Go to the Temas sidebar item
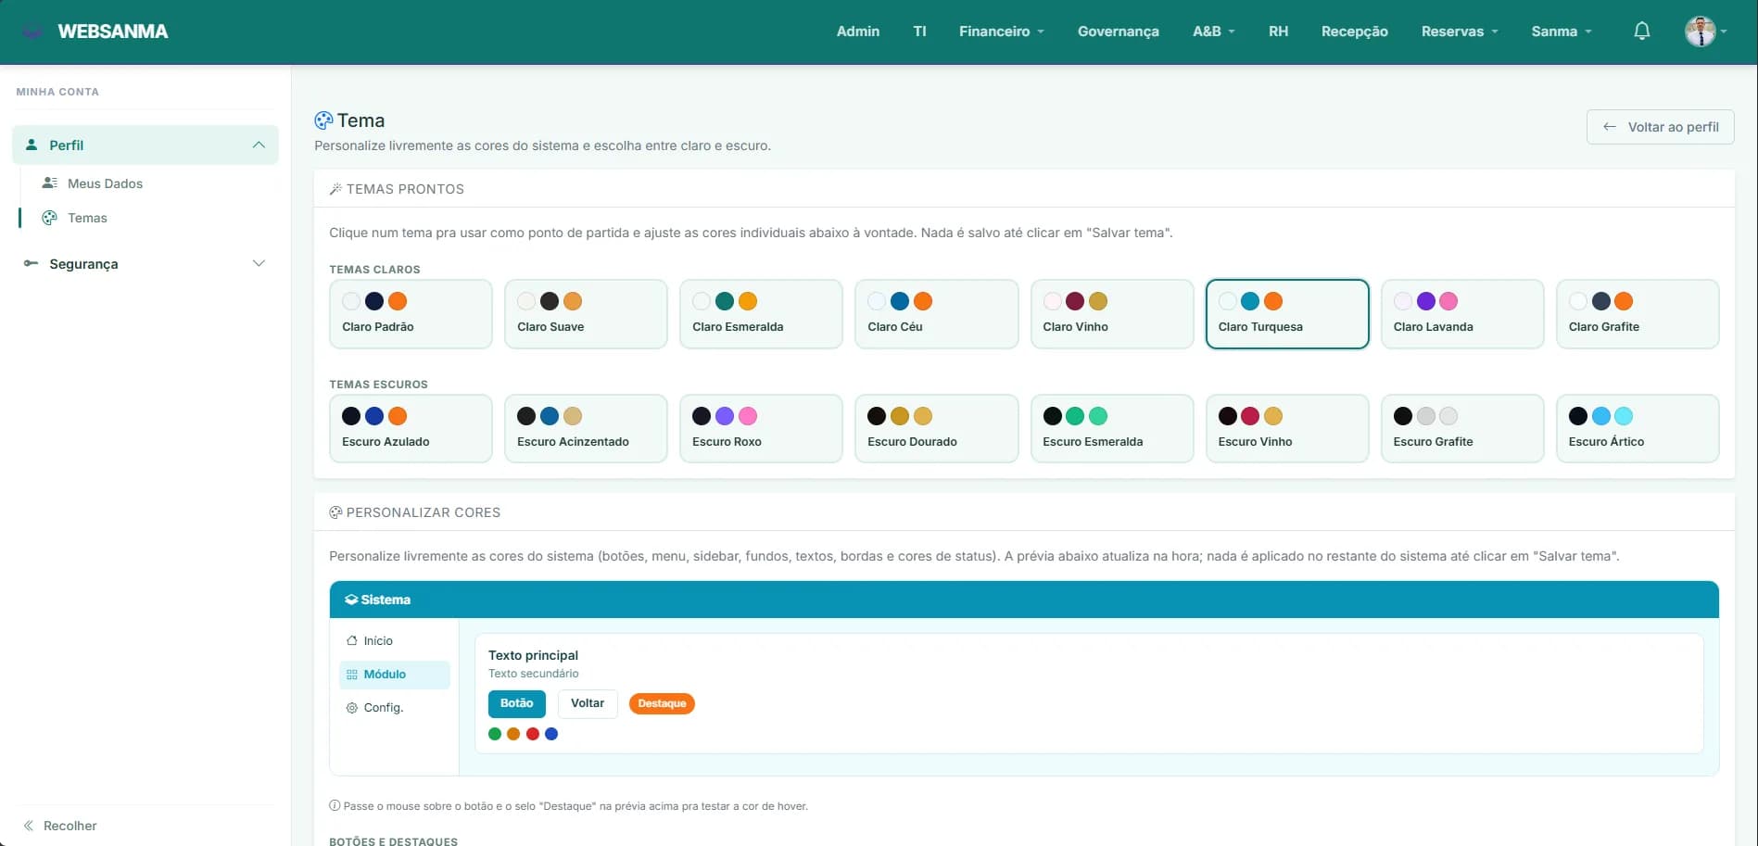 (87, 218)
